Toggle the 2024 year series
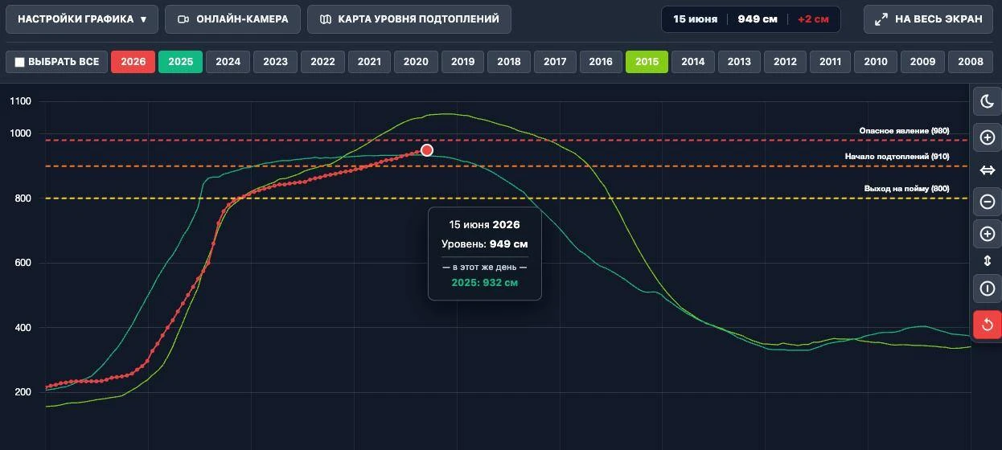 click(228, 62)
